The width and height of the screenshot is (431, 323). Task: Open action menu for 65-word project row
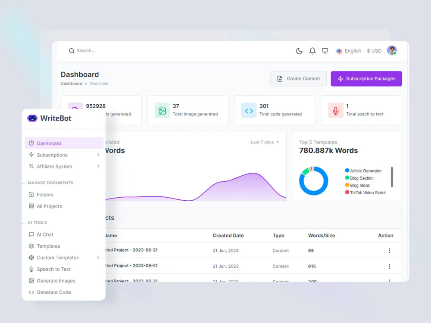(389, 251)
